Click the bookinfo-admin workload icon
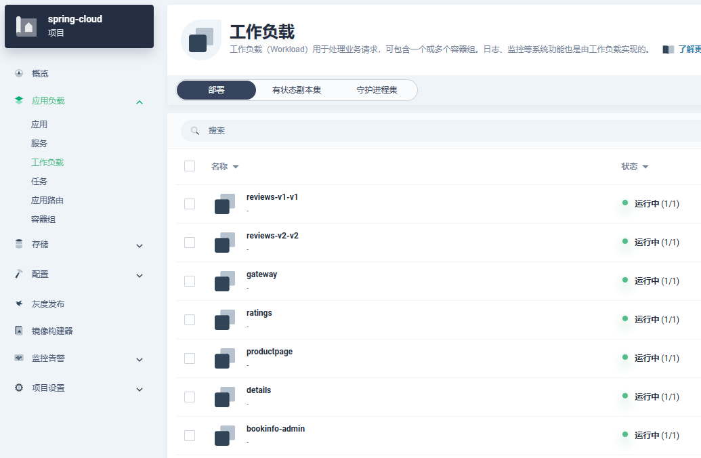 click(225, 436)
